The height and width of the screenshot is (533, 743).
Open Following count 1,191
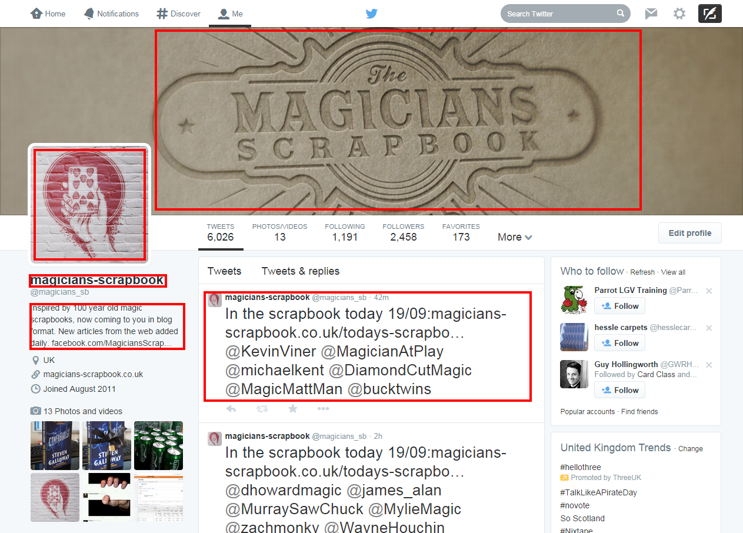[x=345, y=232]
